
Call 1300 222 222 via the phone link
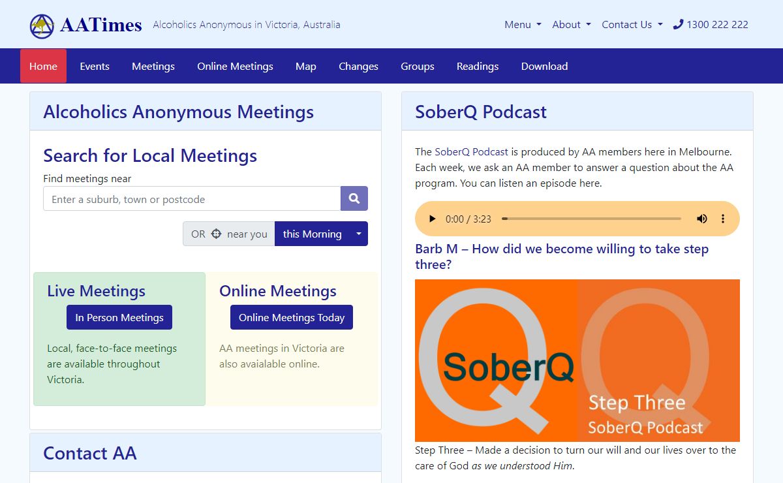coord(711,25)
